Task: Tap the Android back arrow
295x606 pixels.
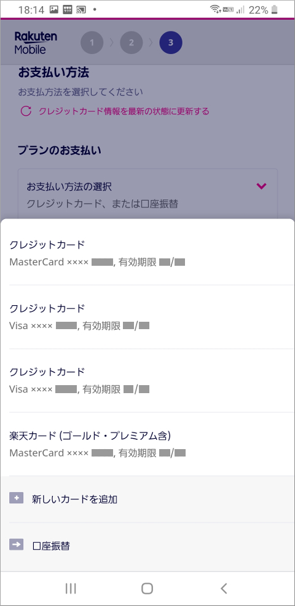Action: coord(224,588)
